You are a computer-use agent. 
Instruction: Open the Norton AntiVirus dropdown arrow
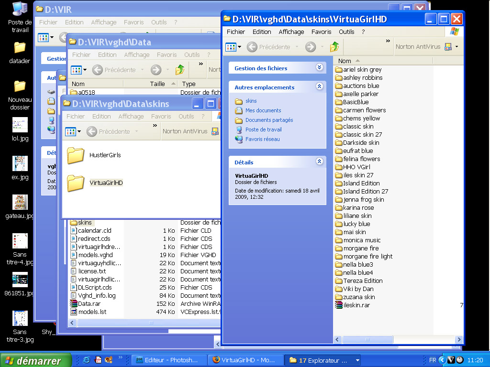tap(457, 47)
